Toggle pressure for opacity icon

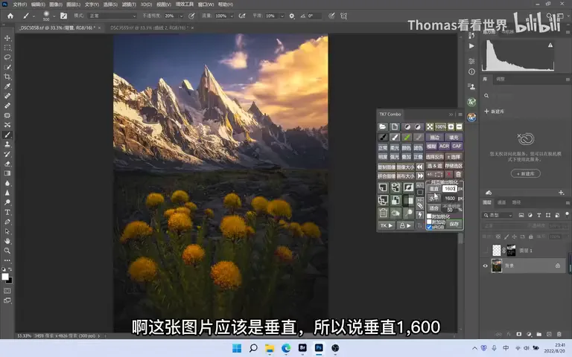192,16
